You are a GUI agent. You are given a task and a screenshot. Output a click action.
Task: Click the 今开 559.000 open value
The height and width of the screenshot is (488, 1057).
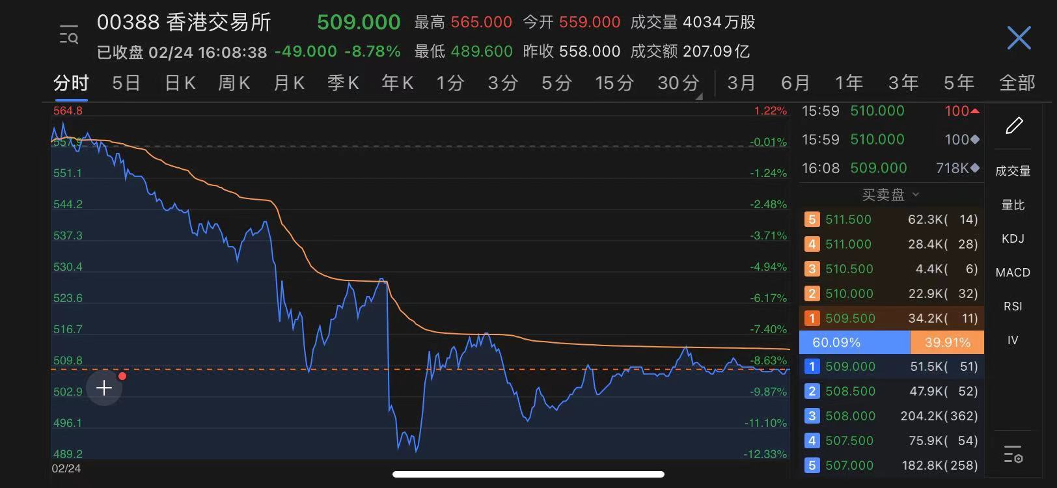click(x=571, y=22)
